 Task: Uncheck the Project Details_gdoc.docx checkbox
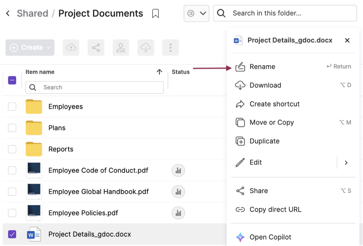[12, 234]
